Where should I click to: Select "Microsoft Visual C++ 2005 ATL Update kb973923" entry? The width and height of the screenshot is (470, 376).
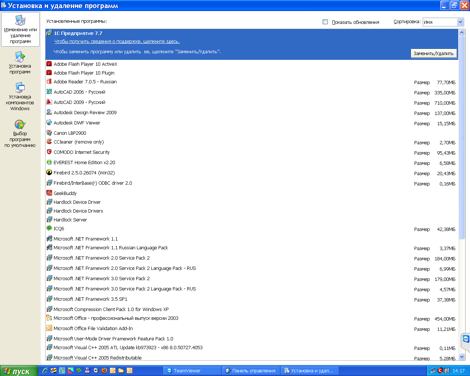pyautogui.click(x=252, y=348)
